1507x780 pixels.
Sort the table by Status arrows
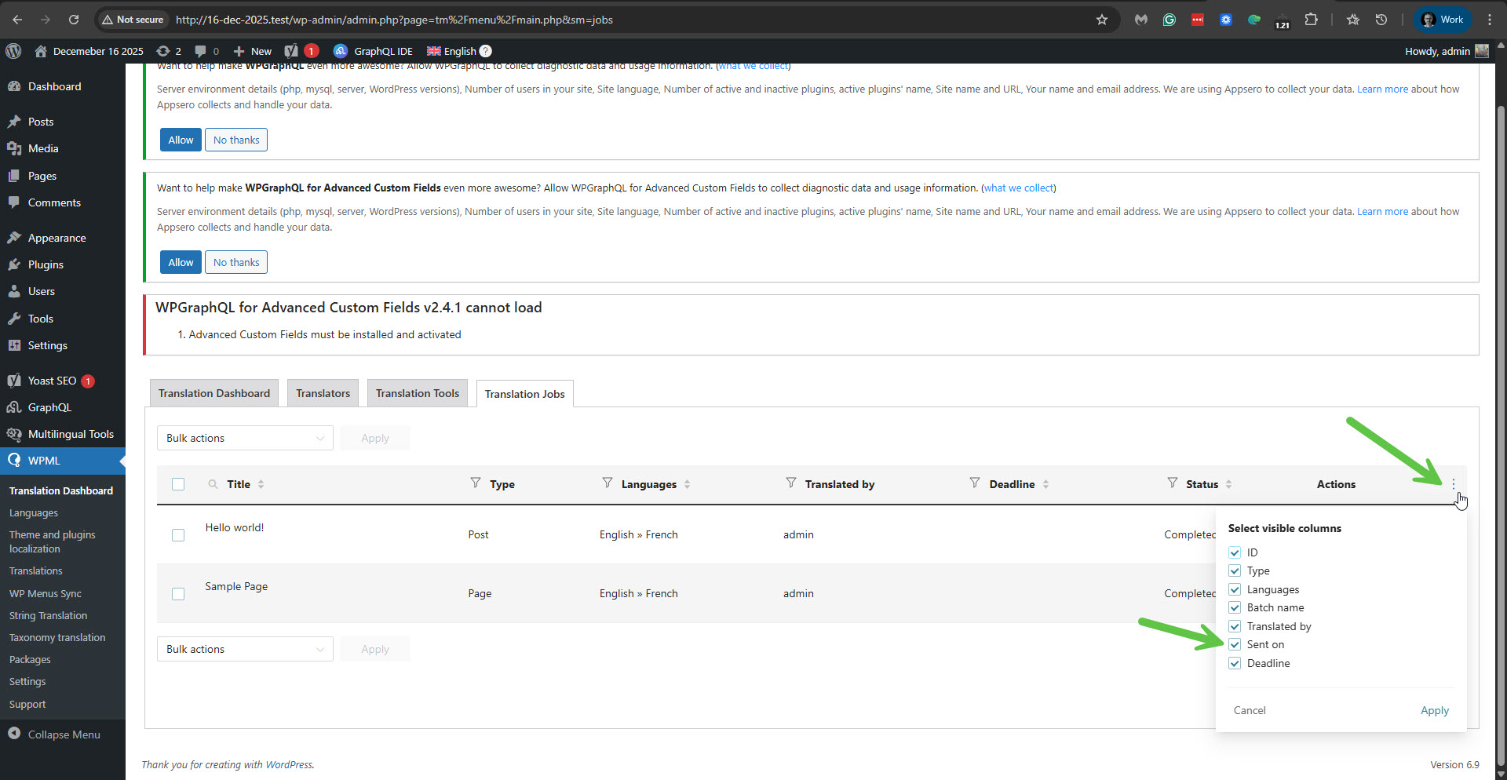click(x=1229, y=484)
